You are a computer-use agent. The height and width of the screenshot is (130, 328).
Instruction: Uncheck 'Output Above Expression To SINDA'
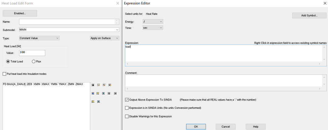pos(127,100)
